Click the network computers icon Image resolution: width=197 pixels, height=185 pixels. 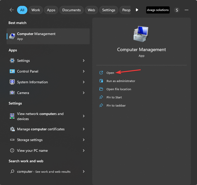click(x=12, y=116)
